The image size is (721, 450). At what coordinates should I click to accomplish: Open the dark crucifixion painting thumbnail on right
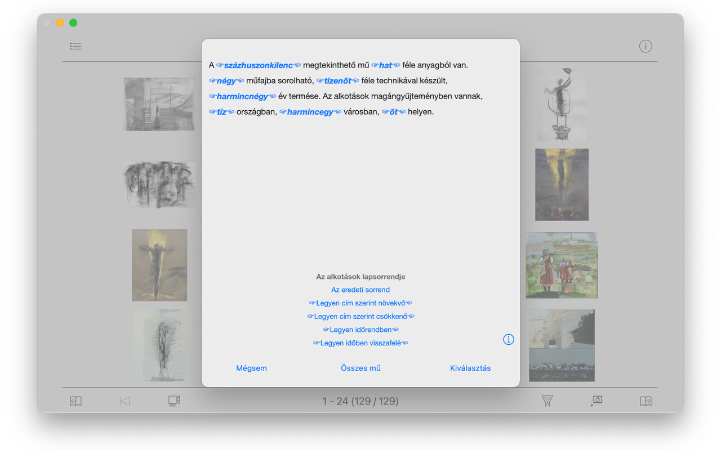click(x=562, y=184)
